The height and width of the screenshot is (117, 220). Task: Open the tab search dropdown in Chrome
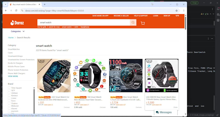(x=5, y=4)
